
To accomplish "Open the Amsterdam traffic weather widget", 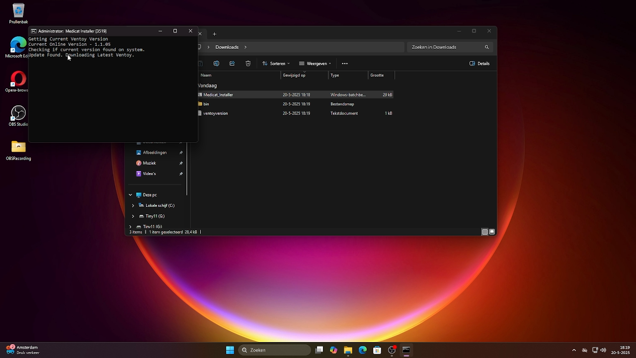I will click(22, 350).
